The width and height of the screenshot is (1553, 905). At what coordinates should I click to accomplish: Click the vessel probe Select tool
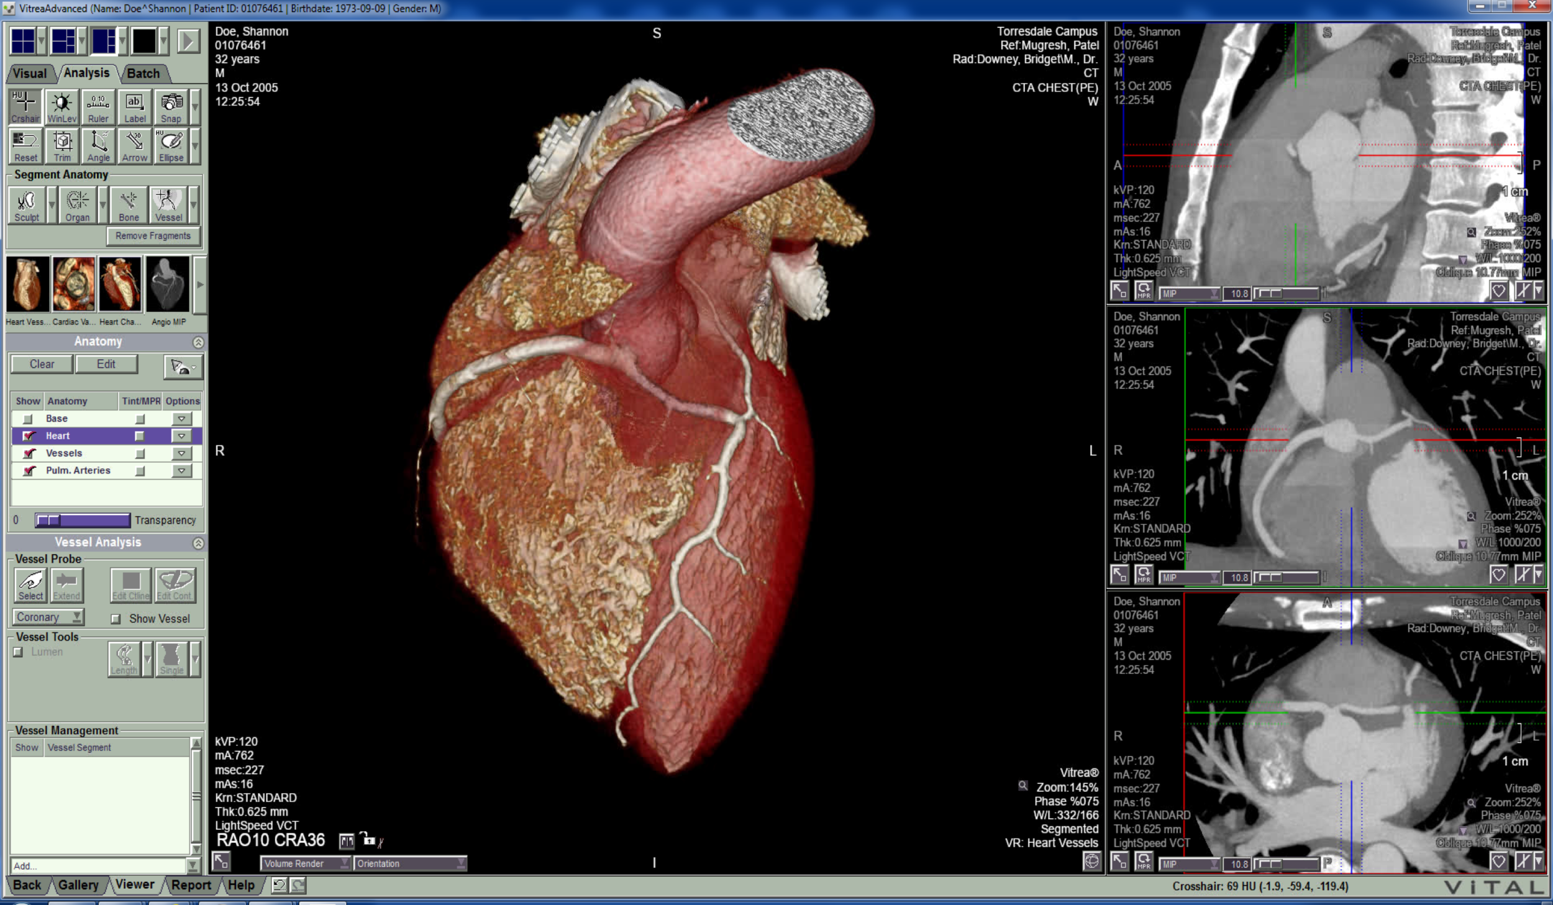click(30, 585)
